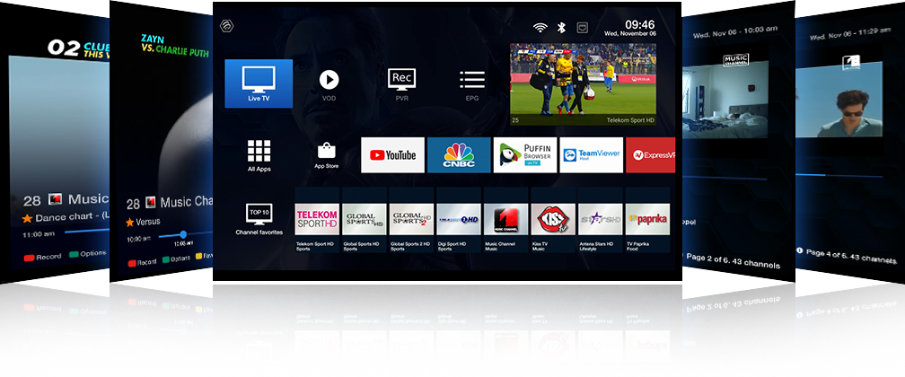Click red Record button on Versus screen
This screenshot has width=905, height=377.
point(142,262)
